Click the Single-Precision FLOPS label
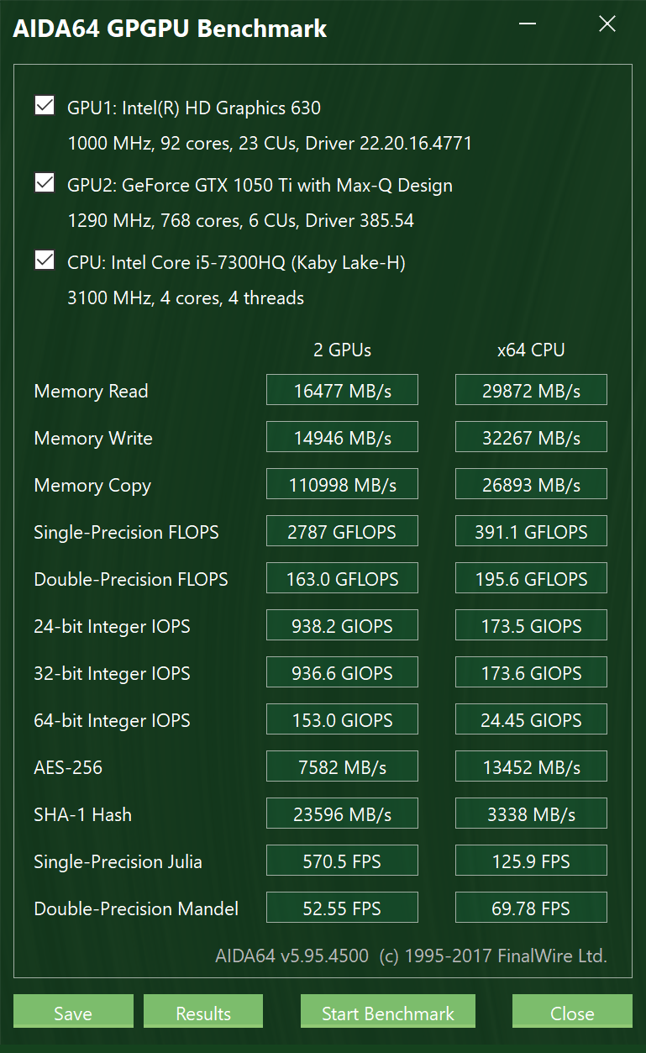 [x=126, y=532]
